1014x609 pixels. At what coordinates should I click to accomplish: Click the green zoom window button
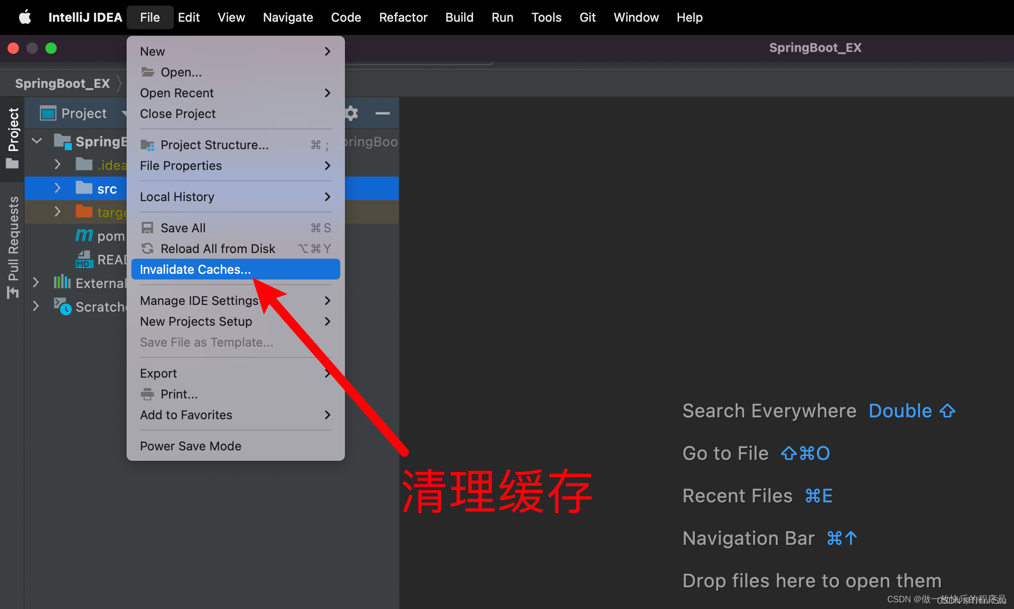pos(51,48)
